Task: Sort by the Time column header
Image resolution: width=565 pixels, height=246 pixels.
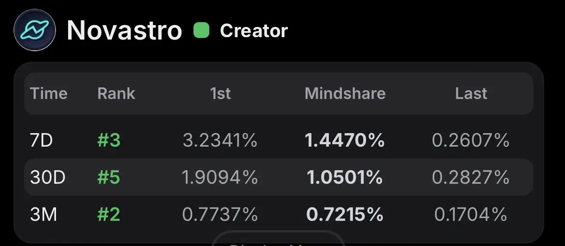Action: point(49,94)
